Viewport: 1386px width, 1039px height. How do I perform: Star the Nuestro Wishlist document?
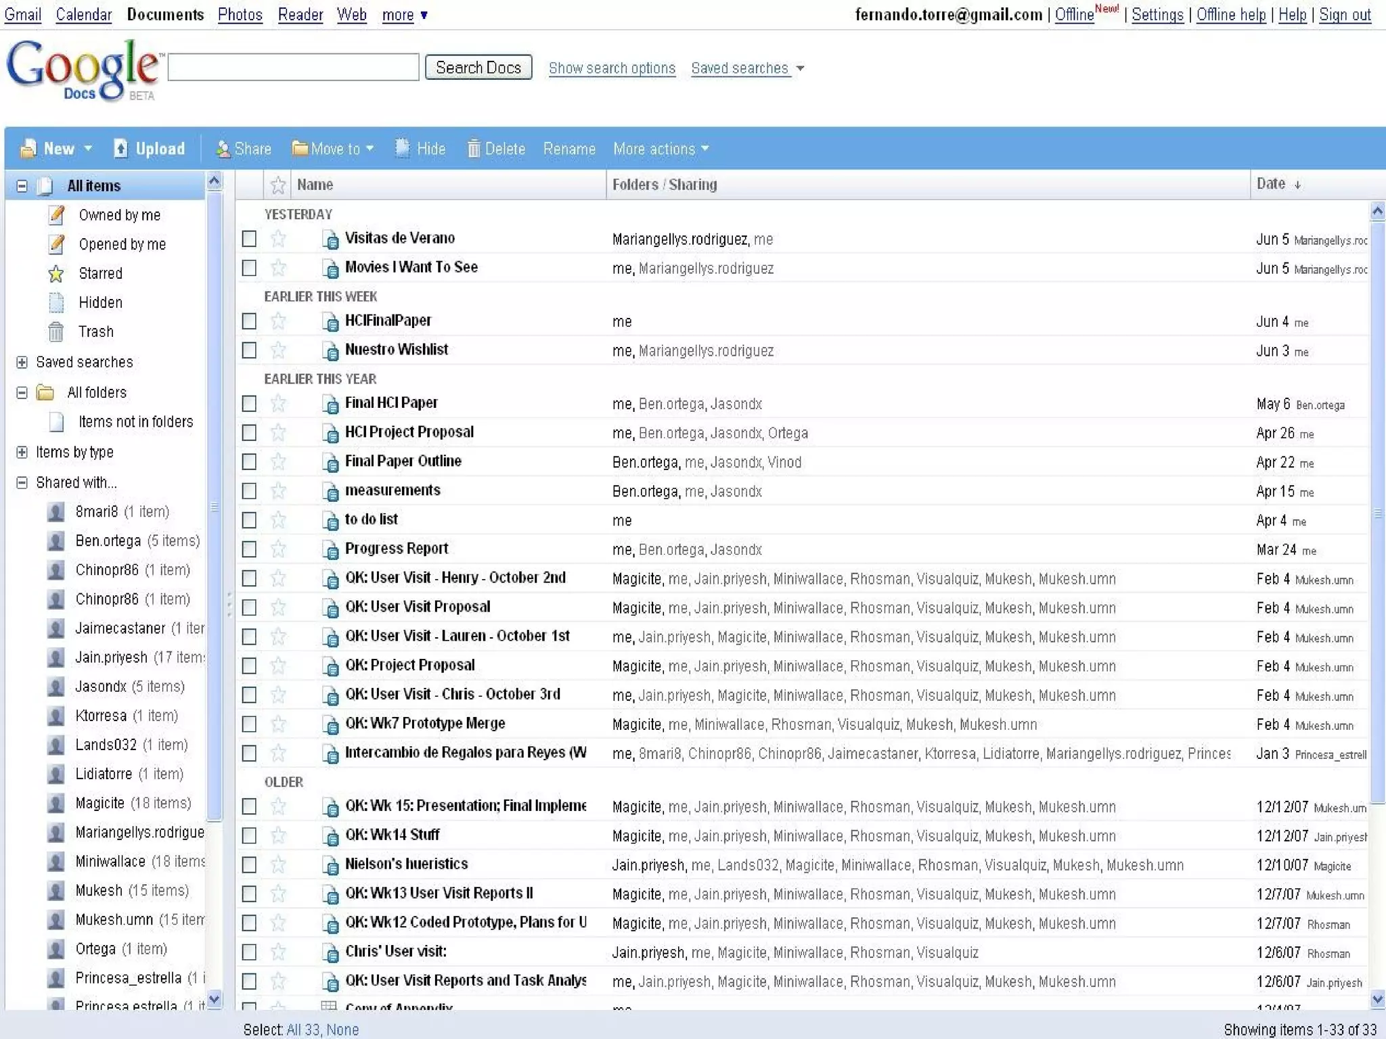click(278, 350)
